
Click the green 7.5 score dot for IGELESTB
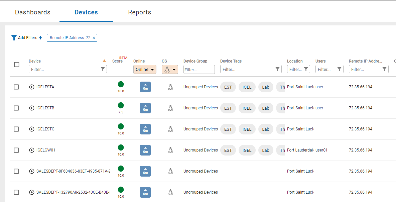[121, 105]
